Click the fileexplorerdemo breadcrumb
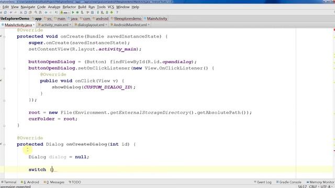This screenshot has height=188, width=335. click(126, 19)
